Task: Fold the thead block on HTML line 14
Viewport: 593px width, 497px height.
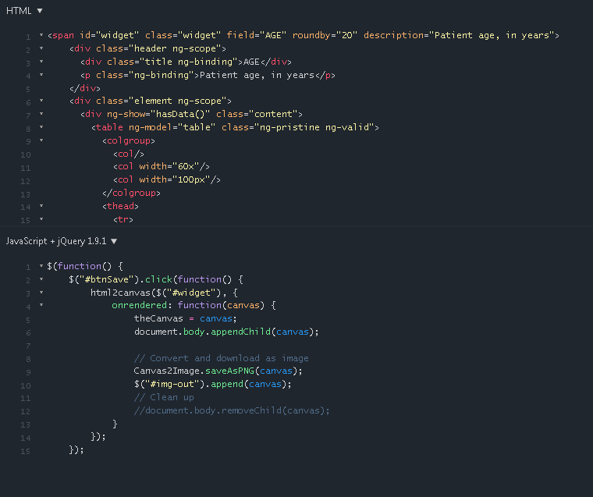Action: pos(41,206)
